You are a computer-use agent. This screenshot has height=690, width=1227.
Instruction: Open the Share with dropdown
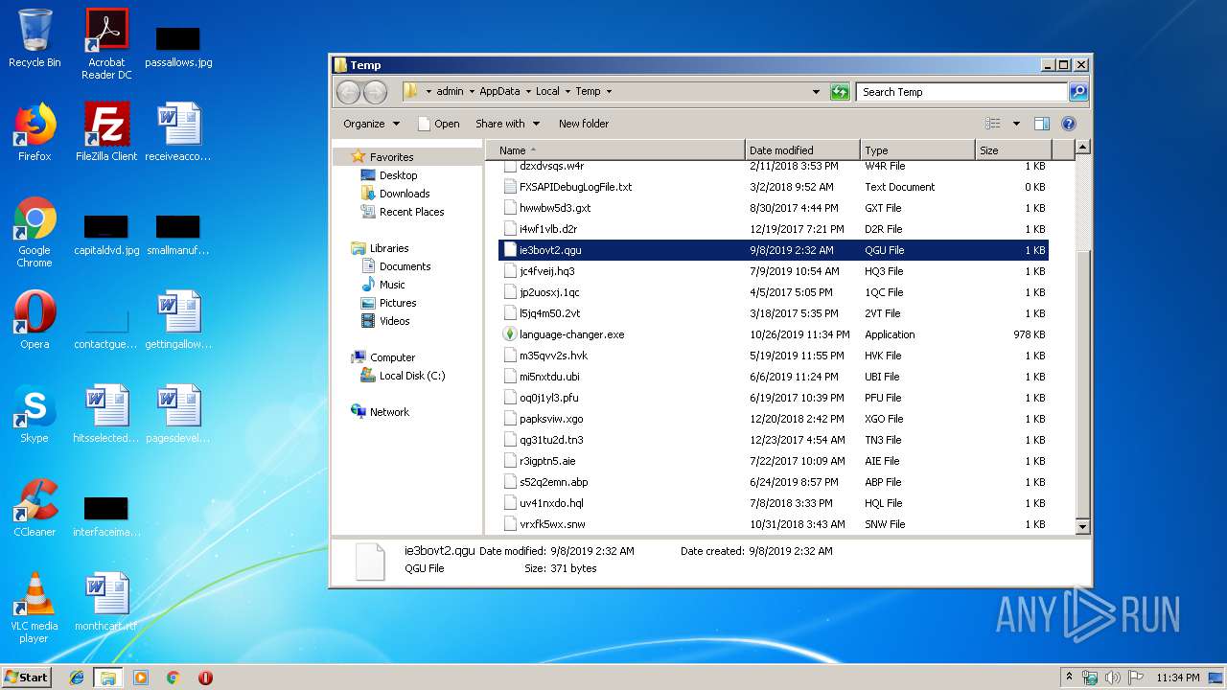click(507, 124)
